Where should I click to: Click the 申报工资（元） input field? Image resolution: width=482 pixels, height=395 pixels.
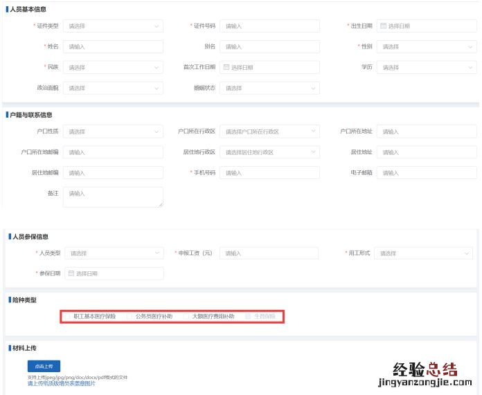point(269,253)
